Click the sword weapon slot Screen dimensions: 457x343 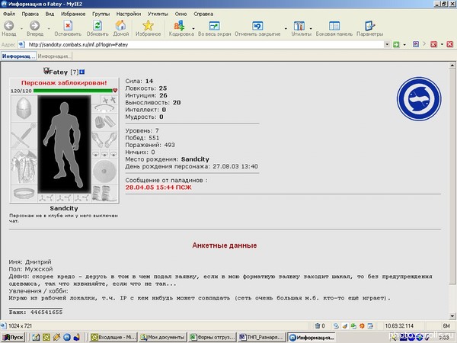click(24, 136)
